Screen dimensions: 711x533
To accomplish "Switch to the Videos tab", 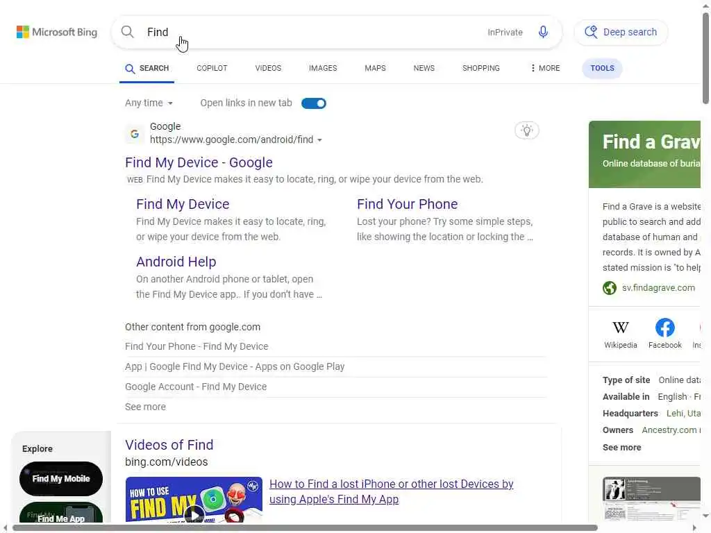I will (x=268, y=68).
